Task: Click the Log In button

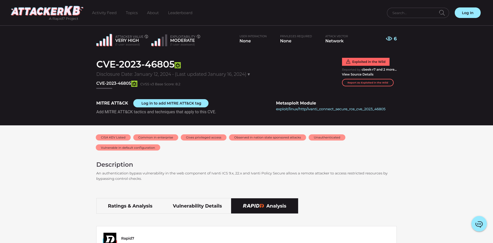Action: [x=468, y=13]
